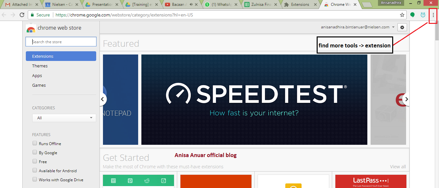
Task: Switch to the Nielsen tab
Action: tap(61, 5)
